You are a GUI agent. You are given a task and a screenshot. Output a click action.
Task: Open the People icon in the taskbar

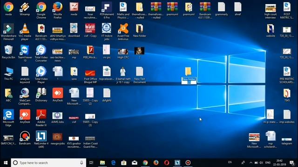243,163
